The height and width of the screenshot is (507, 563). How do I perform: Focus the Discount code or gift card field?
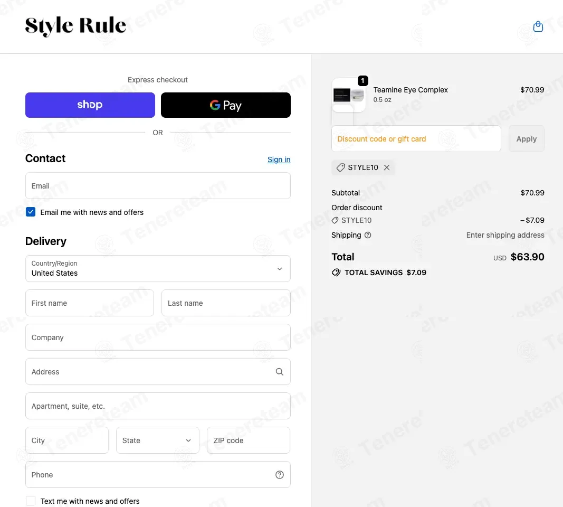click(416, 139)
